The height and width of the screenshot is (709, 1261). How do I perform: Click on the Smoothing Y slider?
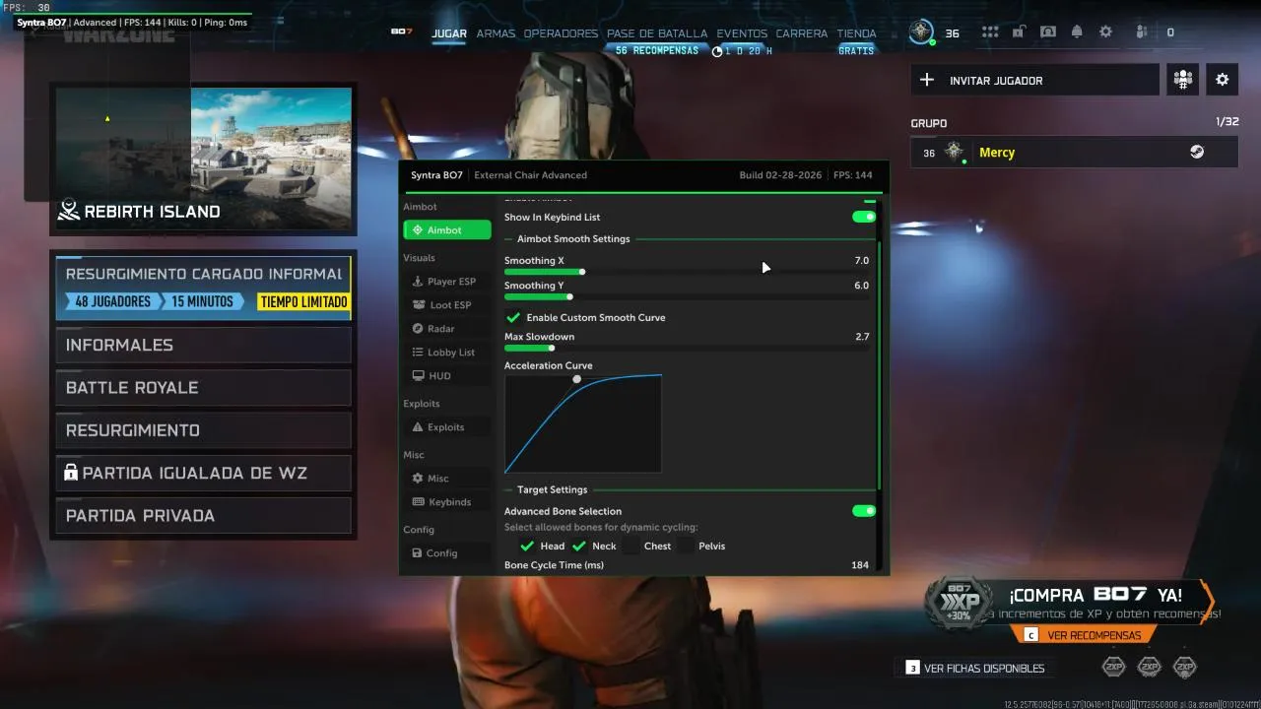tap(687, 296)
